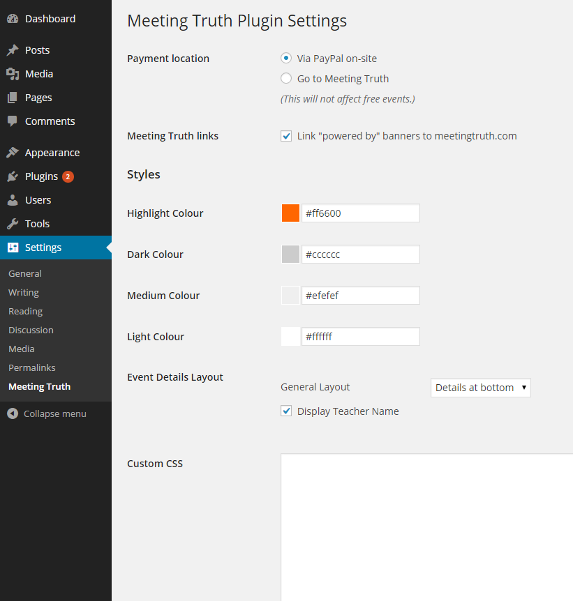Click the Event Details Layout label
Viewport: 573px width, 601px height.
point(175,377)
